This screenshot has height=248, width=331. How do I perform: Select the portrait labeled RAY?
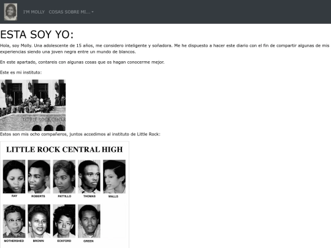tap(14, 176)
